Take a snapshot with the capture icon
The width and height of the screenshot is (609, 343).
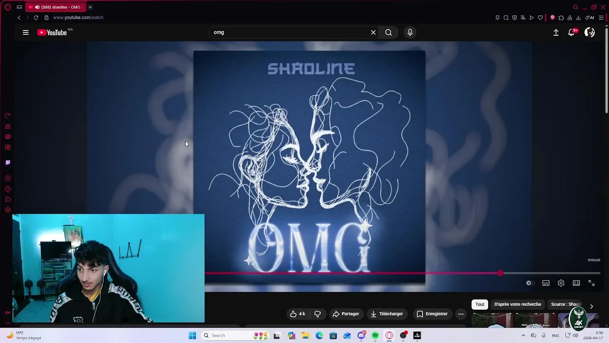pos(506,18)
